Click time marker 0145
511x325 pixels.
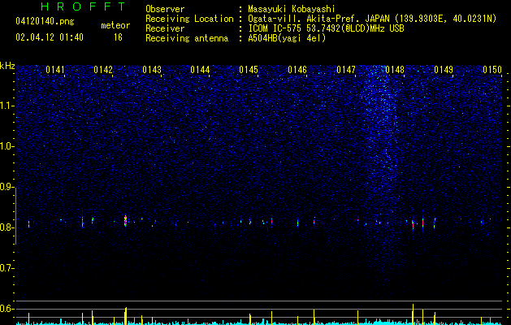point(249,70)
